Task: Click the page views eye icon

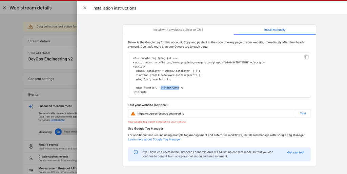Action: [58, 132]
